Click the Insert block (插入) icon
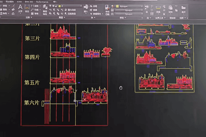Screen dimensions: 206x137 (x=85, y=9)
